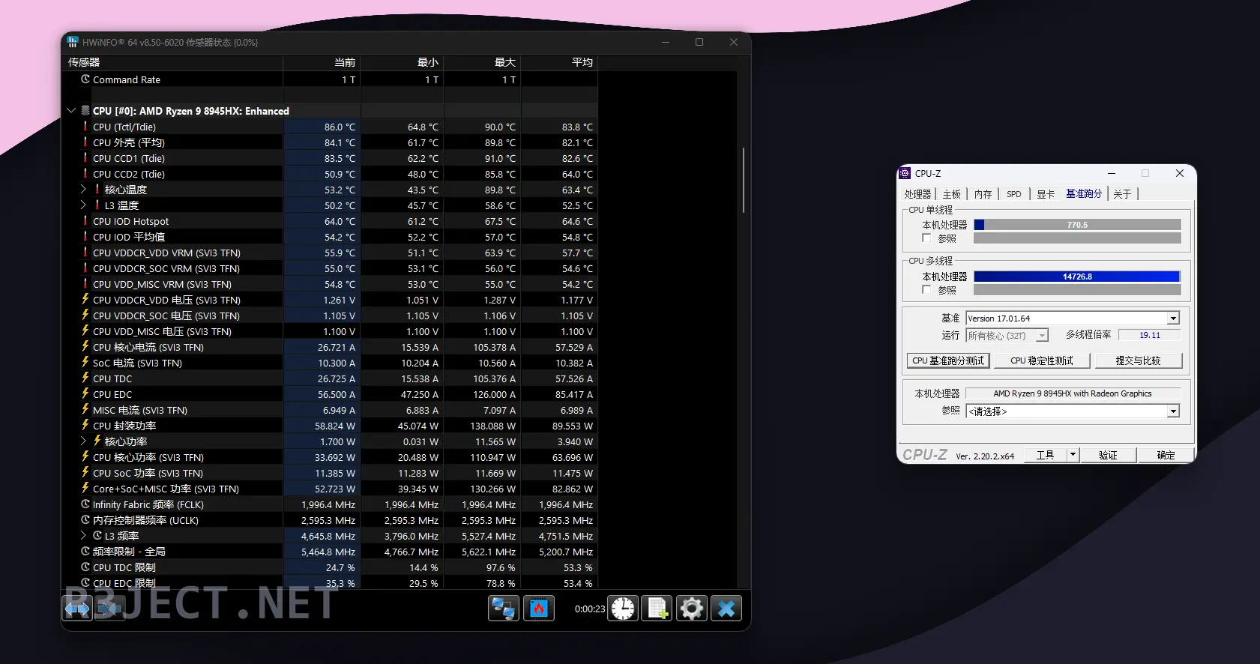Viewport: 1260px width, 664px height.
Task: Select the 内存控制器频率 (UCLK) row label
Action: [145, 520]
